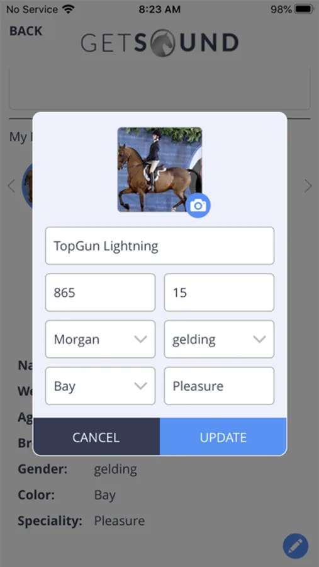Click the UPDATE button
Screen dimensions: 319x567
tap(223, 437)
